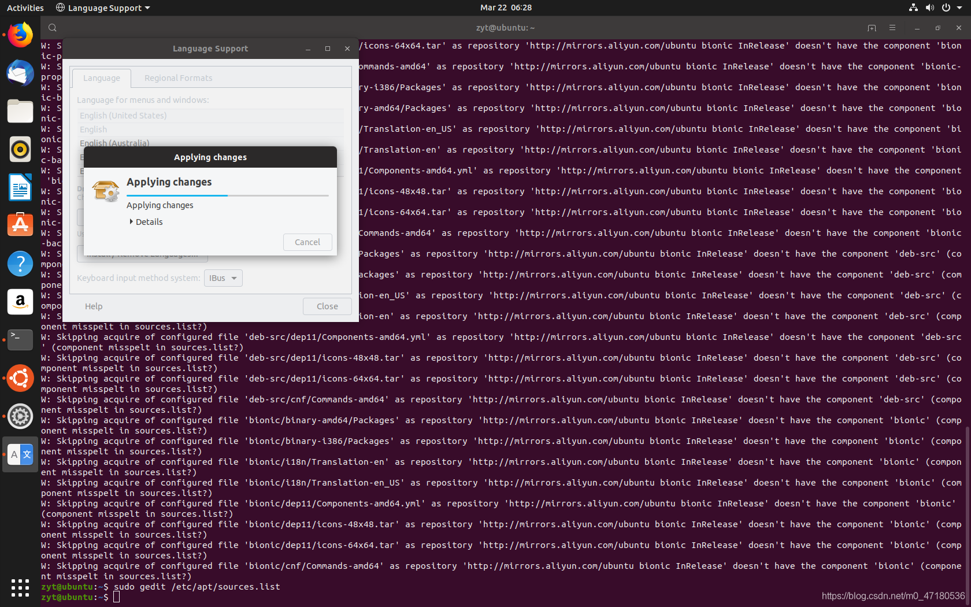
Task: Click the 'sudo gedit /etc/apt/sources.list' command text
Action: (x=197, y=586)
